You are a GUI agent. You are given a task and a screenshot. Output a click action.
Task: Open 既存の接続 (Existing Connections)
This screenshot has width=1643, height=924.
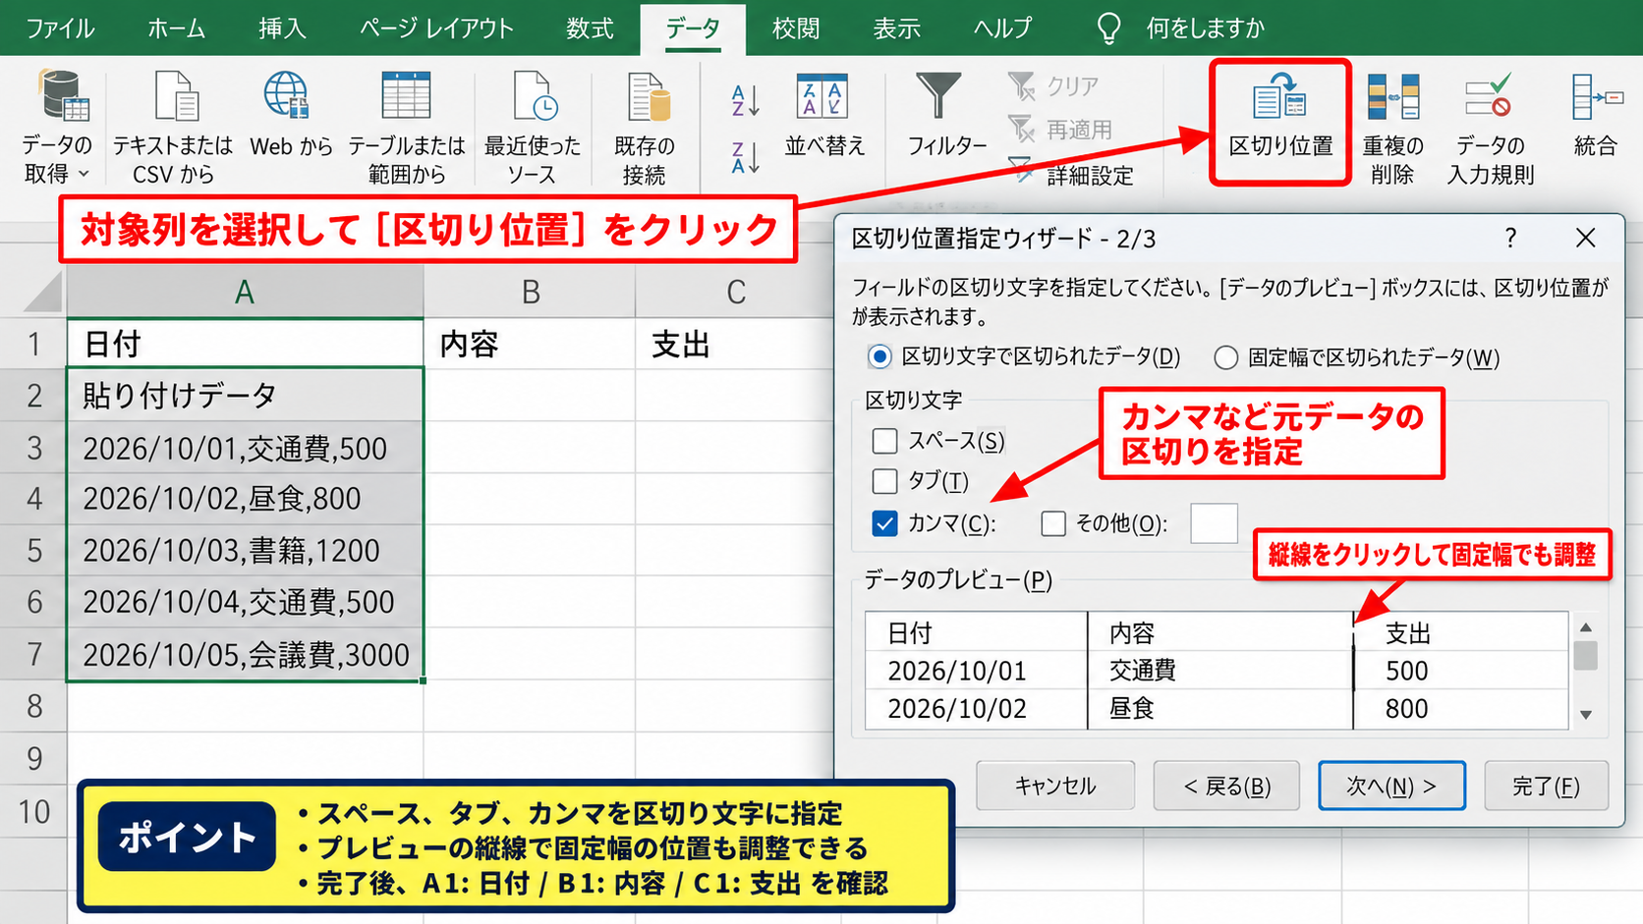[645, 126]
